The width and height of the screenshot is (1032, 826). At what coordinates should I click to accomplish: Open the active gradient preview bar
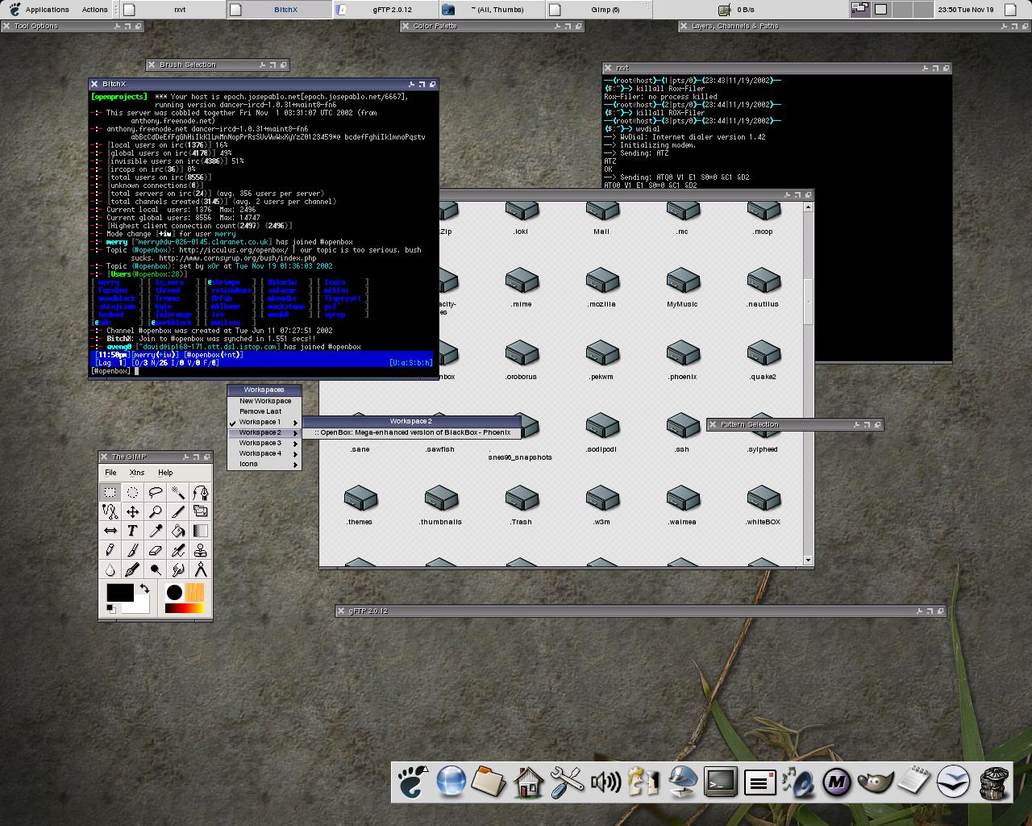click(x=184, y=608)
